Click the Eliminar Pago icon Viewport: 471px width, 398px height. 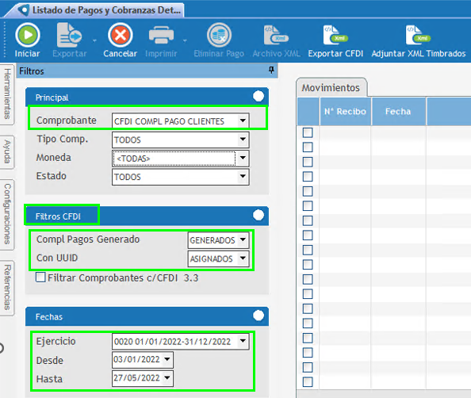click(219, 35)
